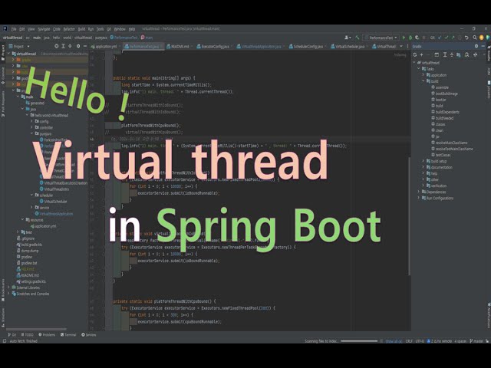This screenshot has height=368, width=491.
Task: Run with coverage icon in toolbar
Action: [417, 38]
